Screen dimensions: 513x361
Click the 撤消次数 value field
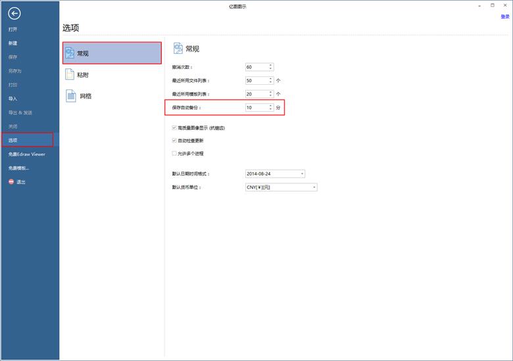pos(256,67)
